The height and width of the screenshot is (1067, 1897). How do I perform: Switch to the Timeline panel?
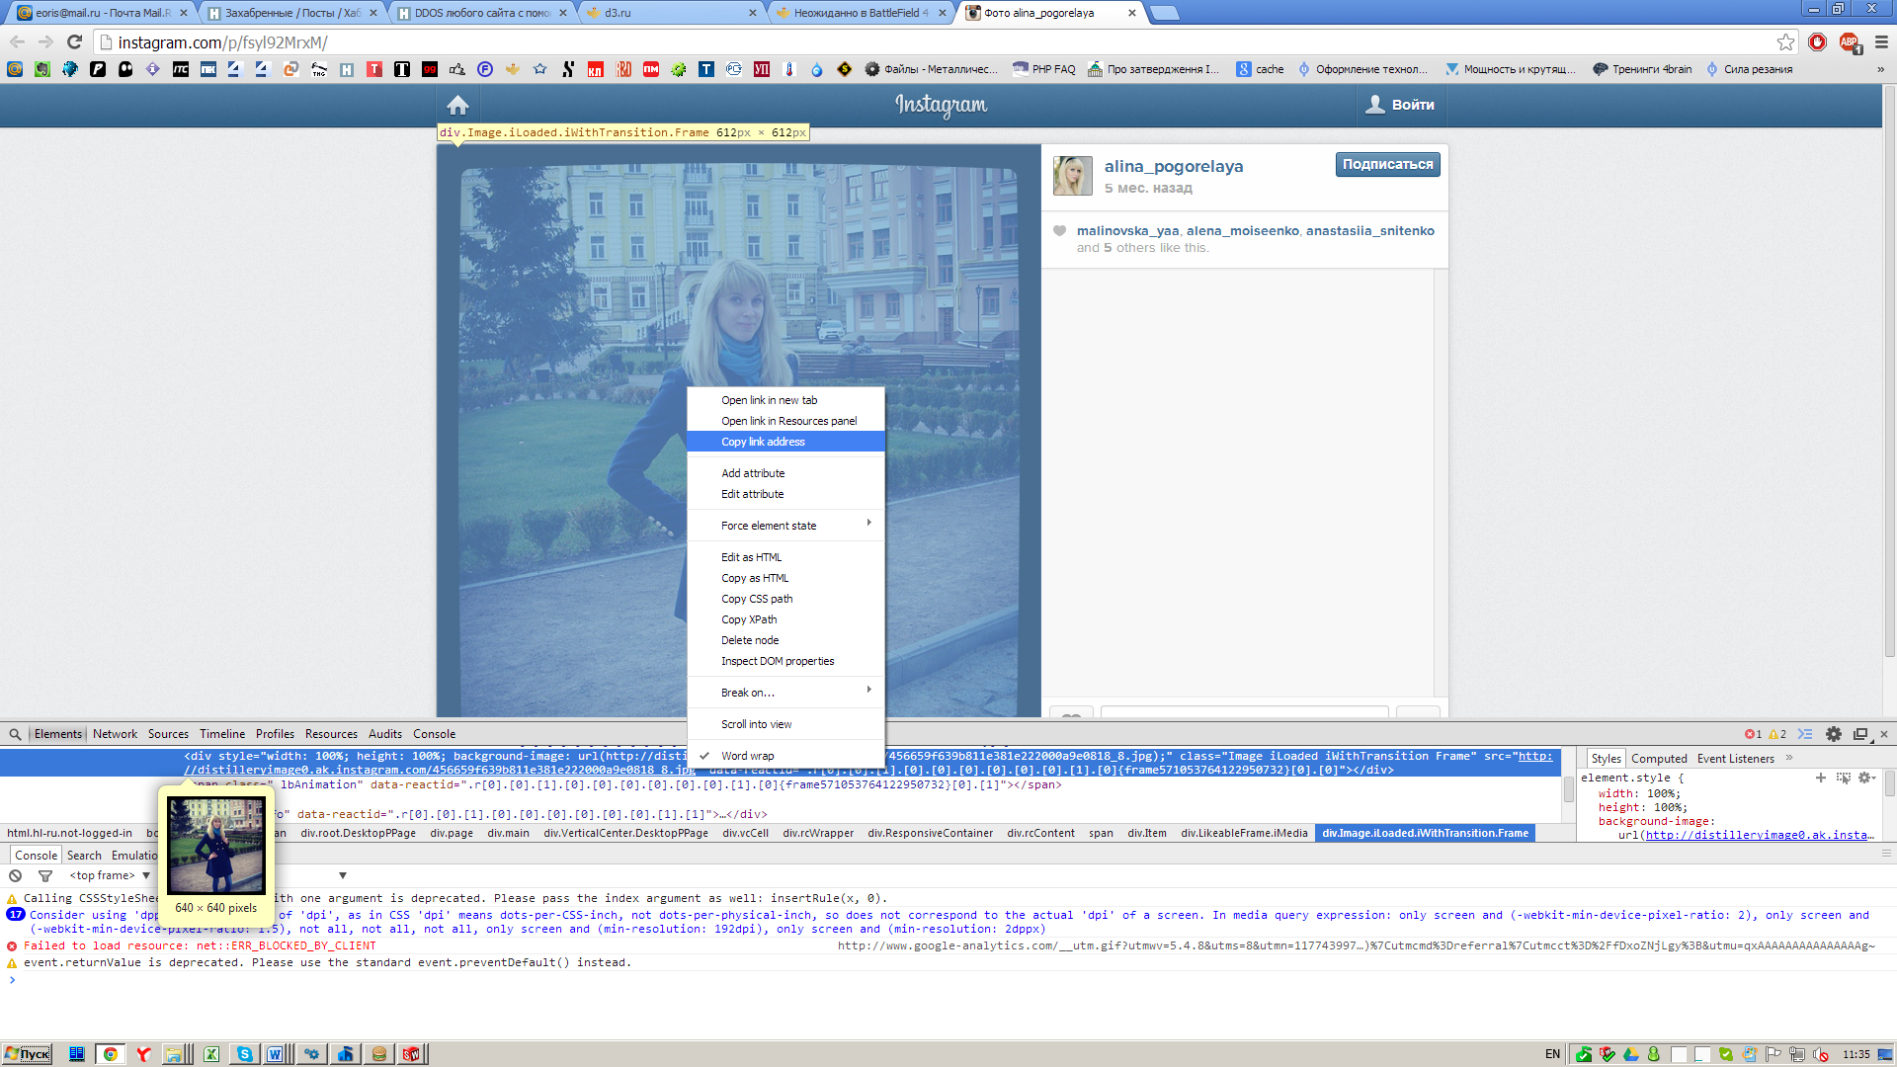tap(222, 734)
